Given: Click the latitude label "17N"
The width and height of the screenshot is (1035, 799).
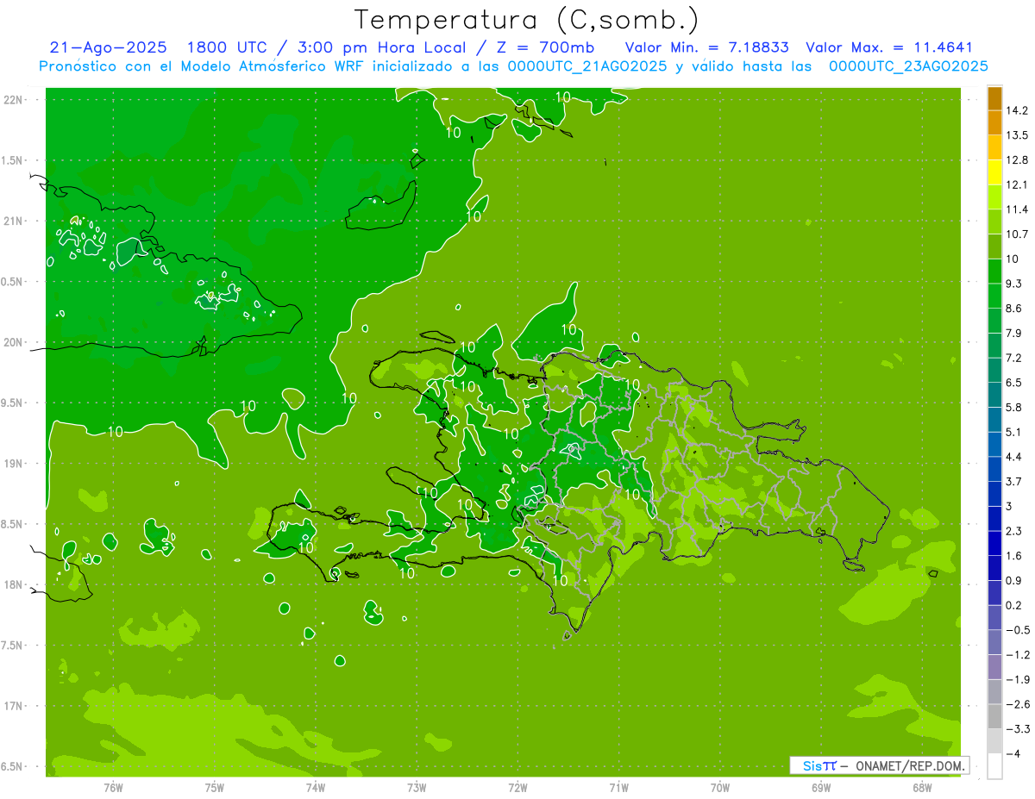Looking at the screenshot, I should [x=12, y=706].
